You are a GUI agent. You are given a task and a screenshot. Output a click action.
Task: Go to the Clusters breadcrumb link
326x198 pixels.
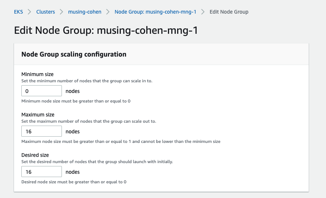(x=46, y=12)
